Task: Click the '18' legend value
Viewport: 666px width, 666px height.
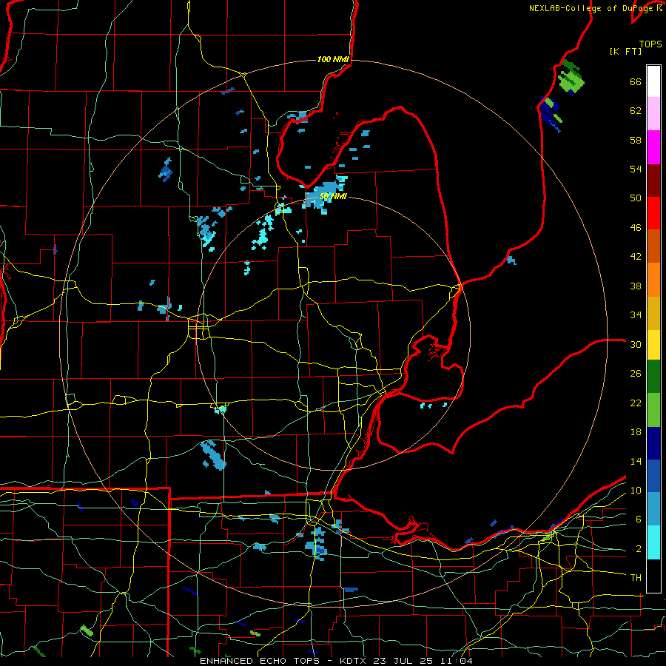Action: point(636,432)
